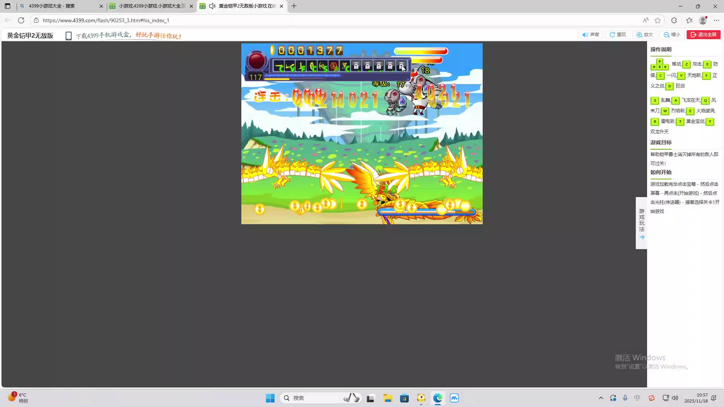724x407 pixels.
Task: Mute the tab using speaker icon
Action: coord(212,6)
